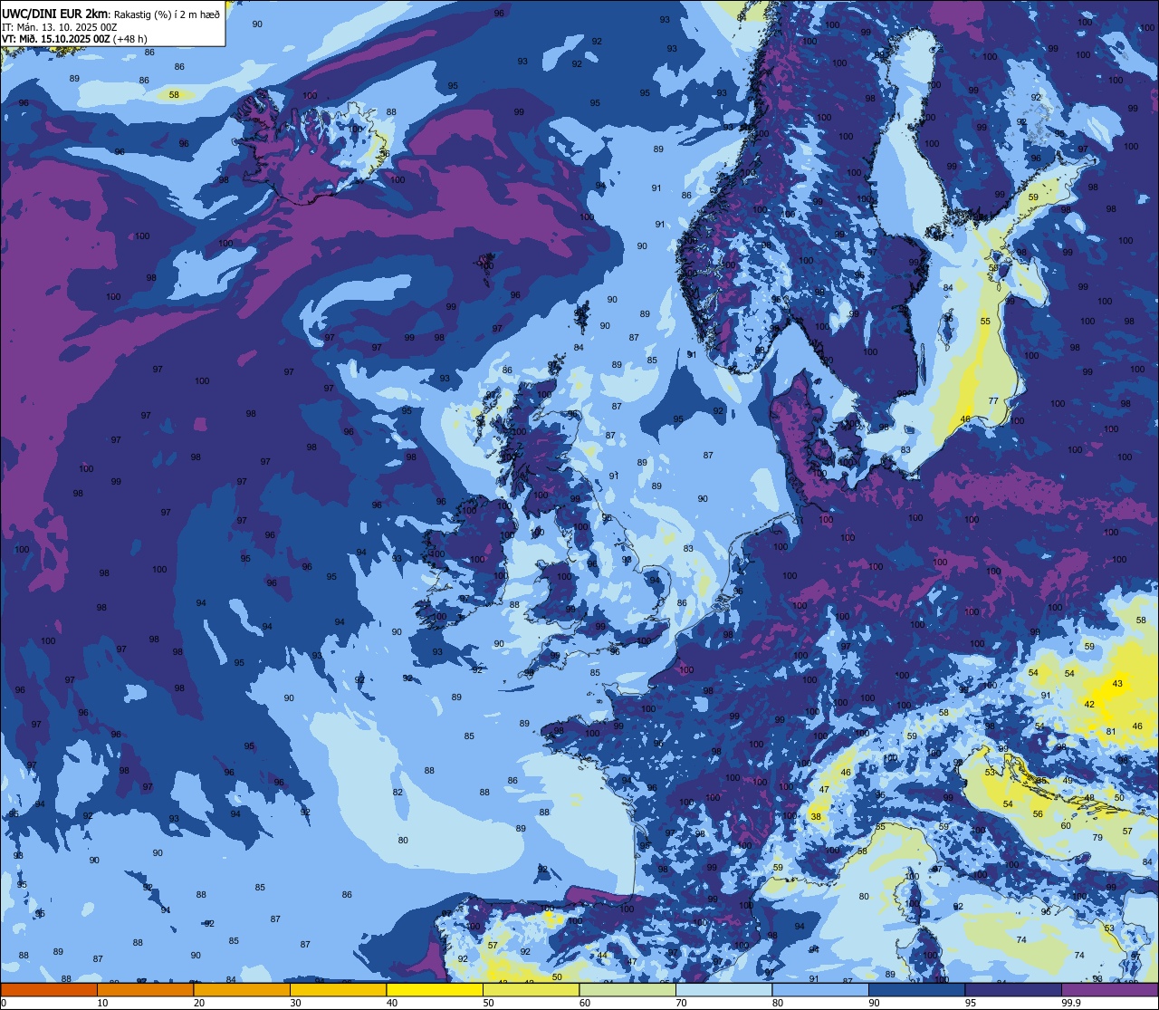Click the 70–80% pale blue legend swatch

pyautogui.click(x=723, y=990)
